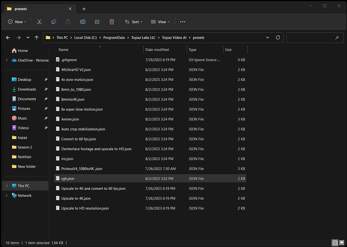Go up one folder level
Viewport: 347px width, 247px height.
tap(37, 38)
